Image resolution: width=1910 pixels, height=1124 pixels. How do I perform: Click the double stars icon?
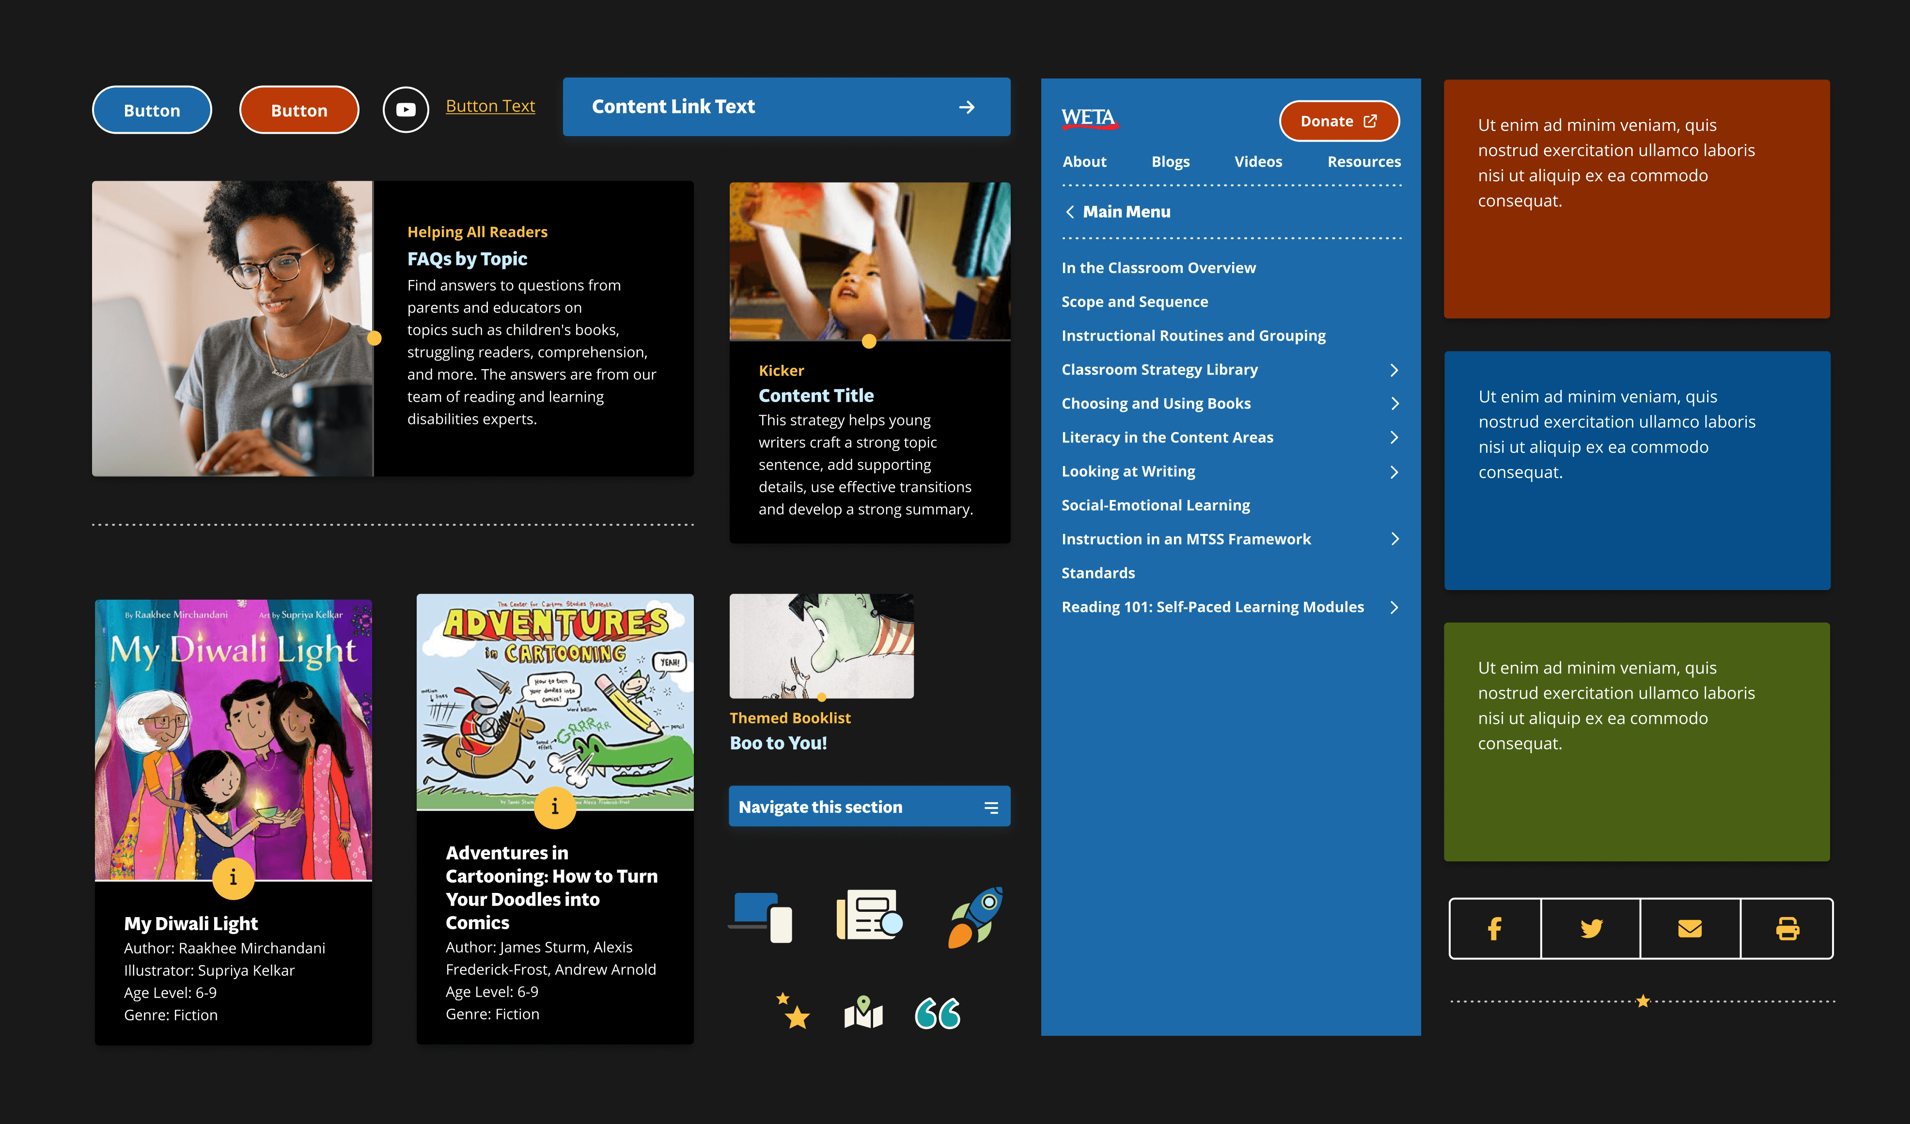click(x=793, y=1011)
